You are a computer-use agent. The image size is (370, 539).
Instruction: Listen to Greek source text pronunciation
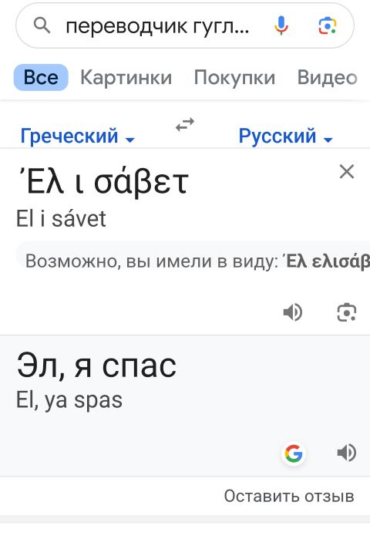293,312
